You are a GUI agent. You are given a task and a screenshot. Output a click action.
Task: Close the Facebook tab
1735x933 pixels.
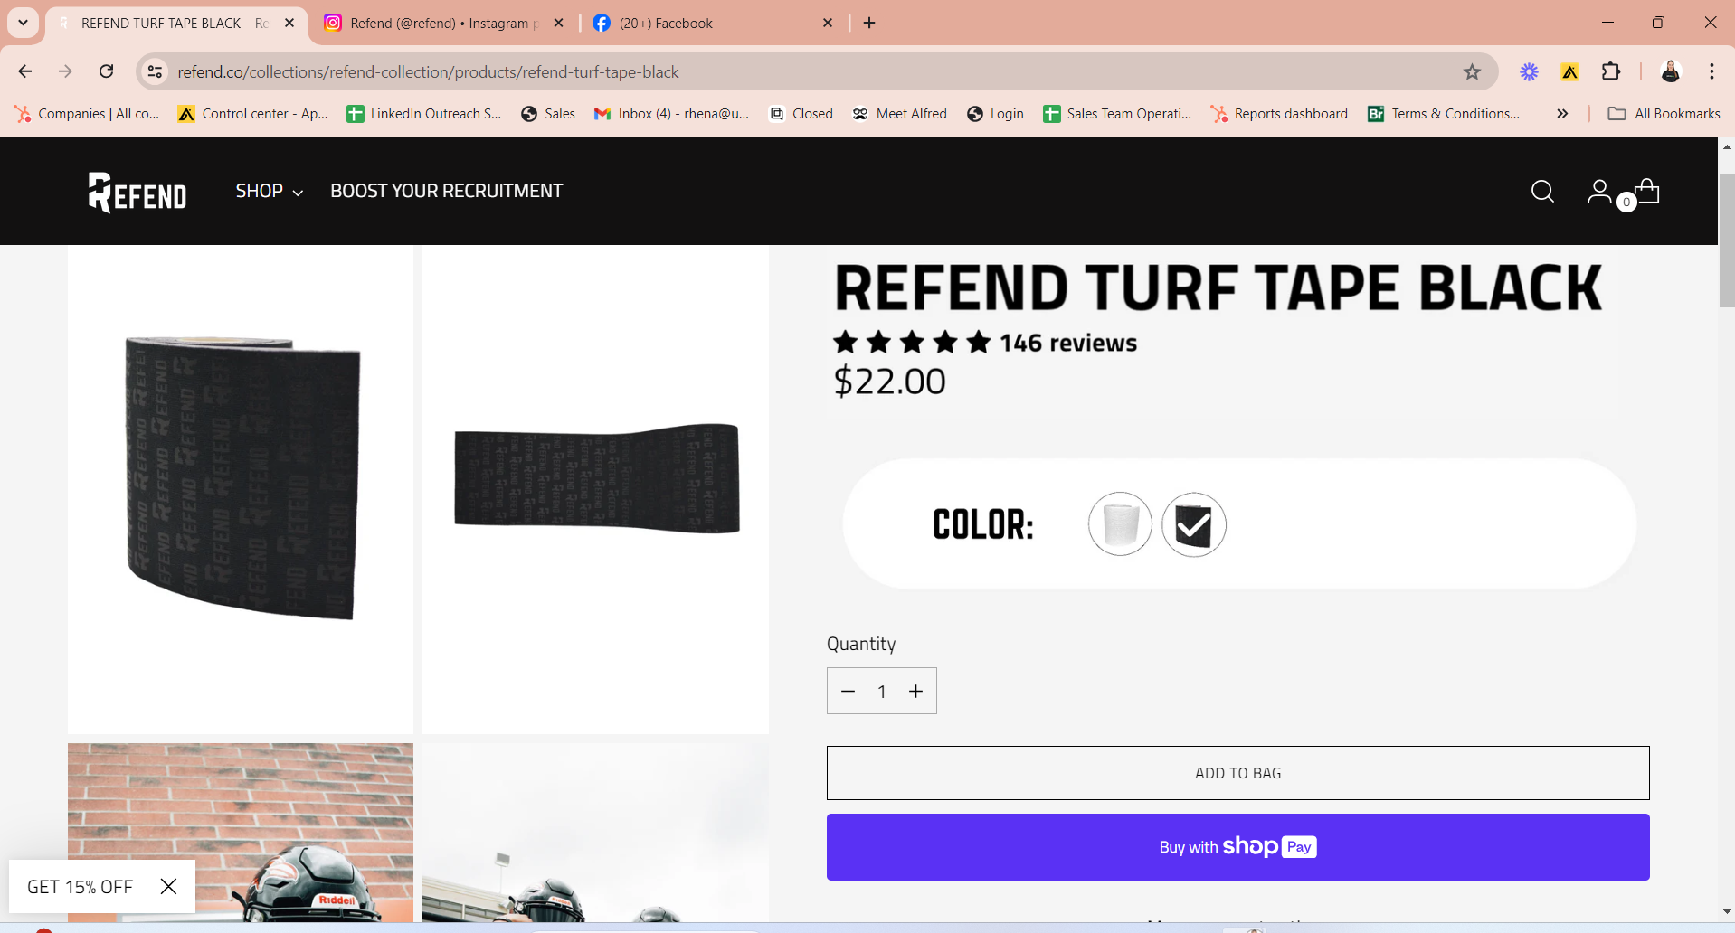click(828, 23)
